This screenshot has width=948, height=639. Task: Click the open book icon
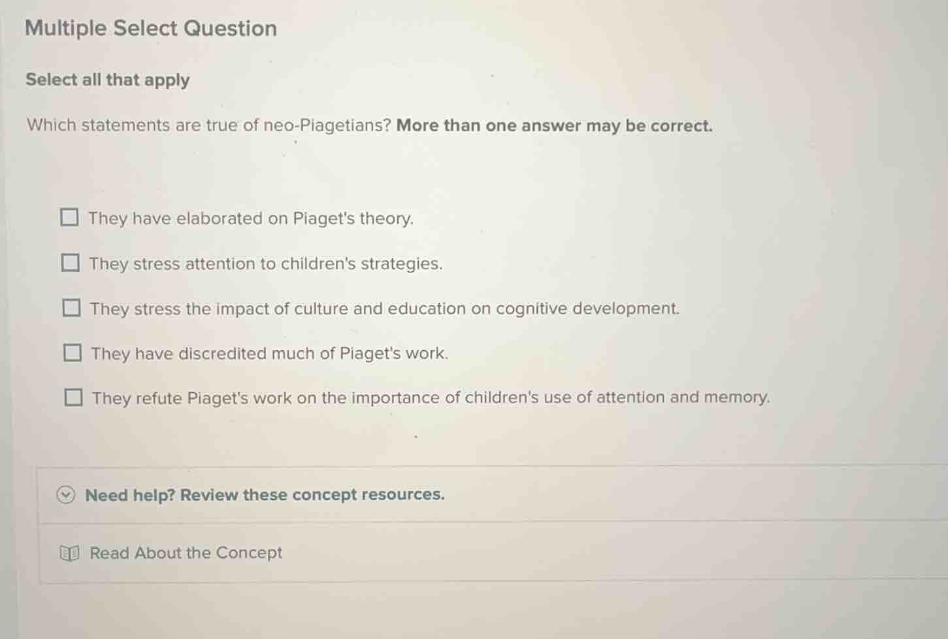coord(69,552)
